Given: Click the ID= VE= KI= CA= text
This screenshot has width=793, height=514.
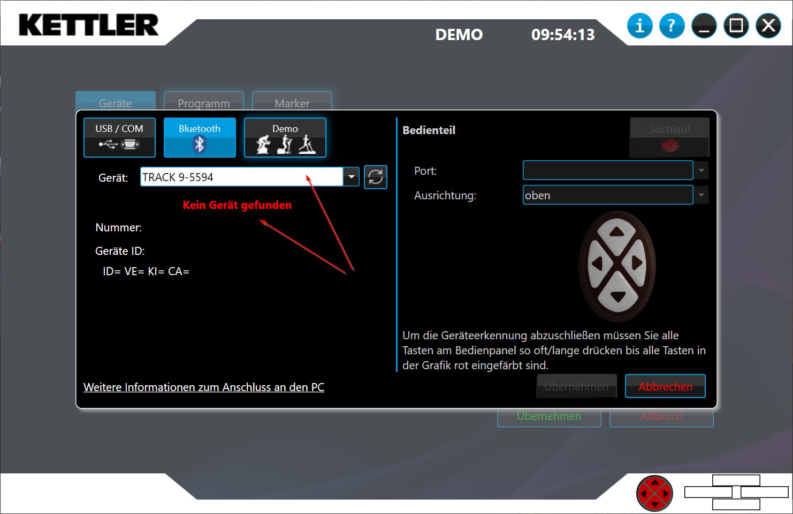Looking at the screenshot, I should [146, 271].
